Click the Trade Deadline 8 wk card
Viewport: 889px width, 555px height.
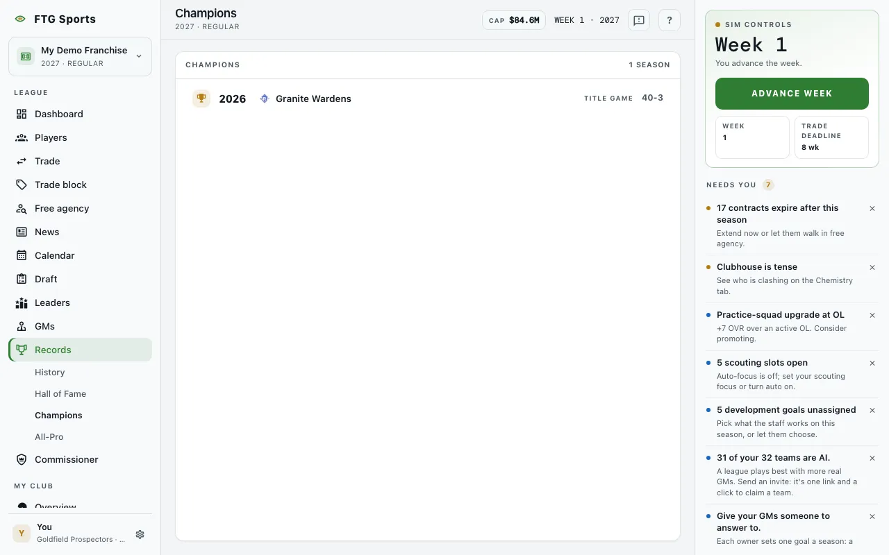831,137
